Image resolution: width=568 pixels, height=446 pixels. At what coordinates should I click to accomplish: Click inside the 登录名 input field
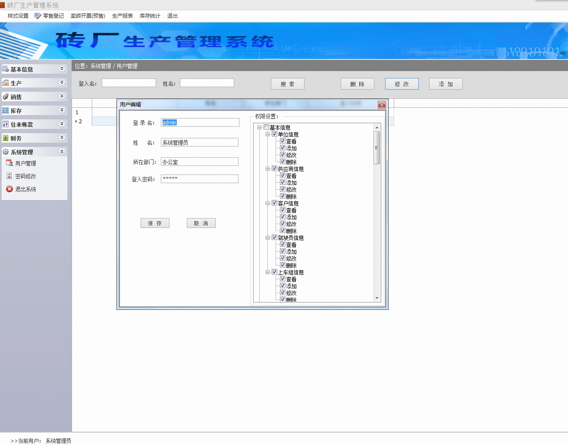coord(199,122)
